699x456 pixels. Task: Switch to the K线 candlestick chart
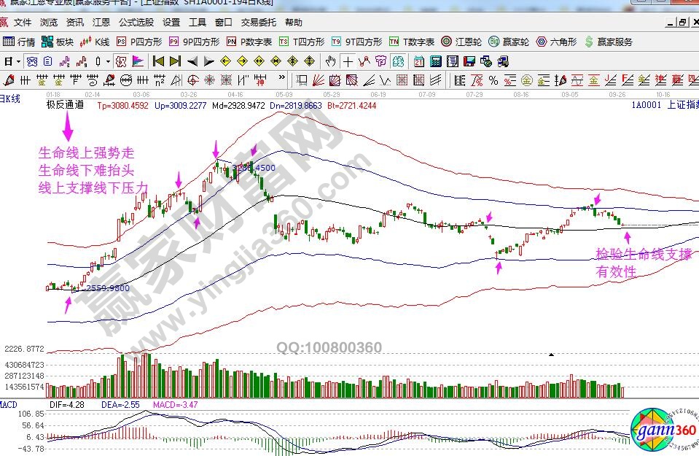click(x=95, y=42)
